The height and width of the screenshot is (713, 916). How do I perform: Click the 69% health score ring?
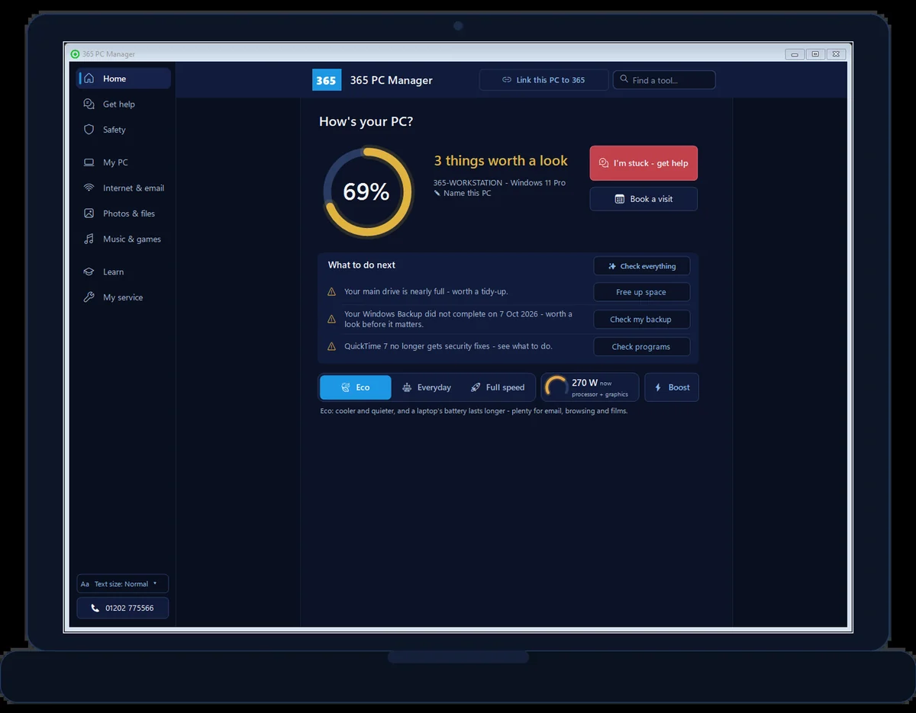(367, 192)
